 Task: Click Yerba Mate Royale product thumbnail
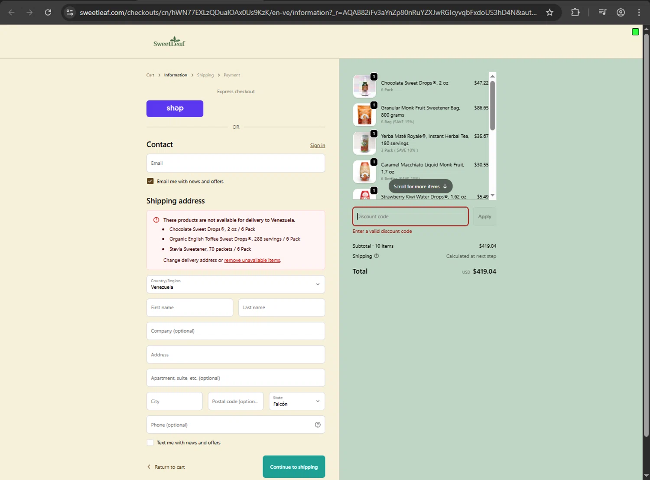(364, 143)
